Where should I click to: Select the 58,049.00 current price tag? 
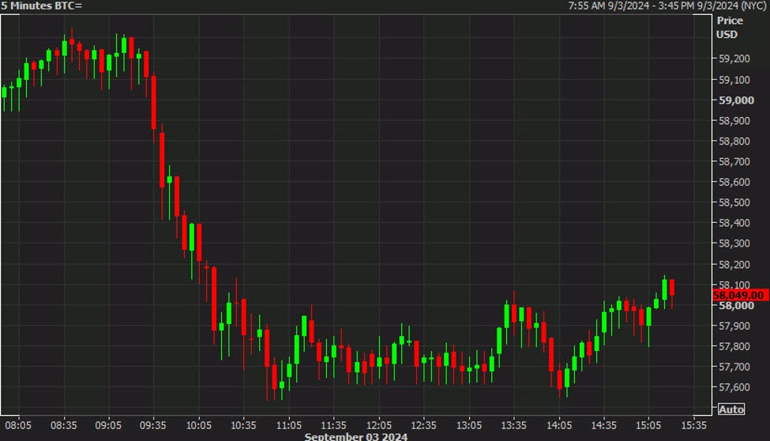pyautogui.click(x=740, y=295)
